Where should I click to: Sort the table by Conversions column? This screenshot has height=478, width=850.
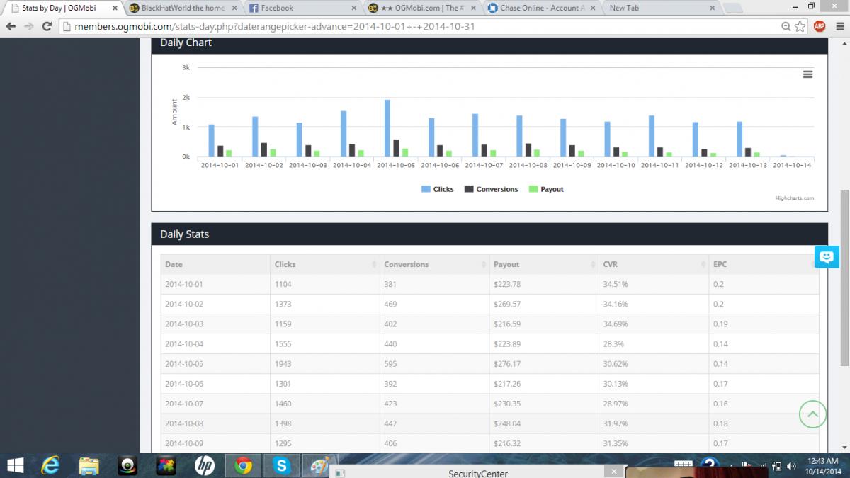coord(434,264)
